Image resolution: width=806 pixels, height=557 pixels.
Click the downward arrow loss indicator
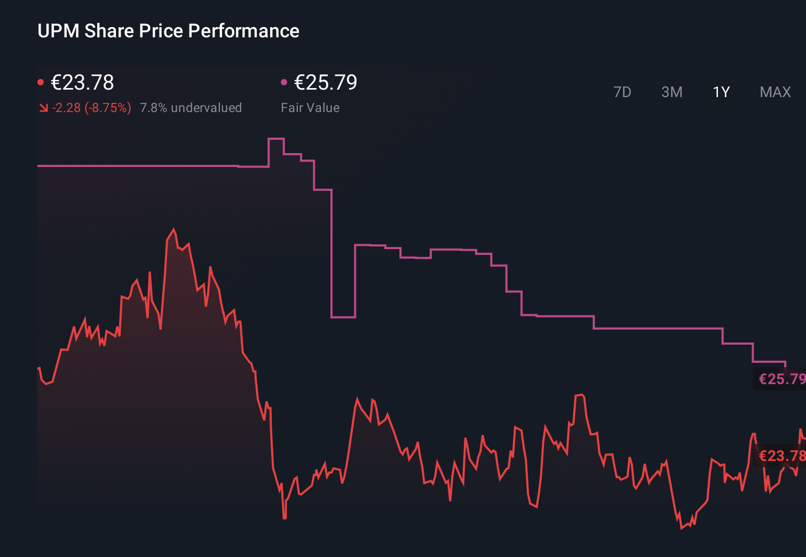(44, 107)
